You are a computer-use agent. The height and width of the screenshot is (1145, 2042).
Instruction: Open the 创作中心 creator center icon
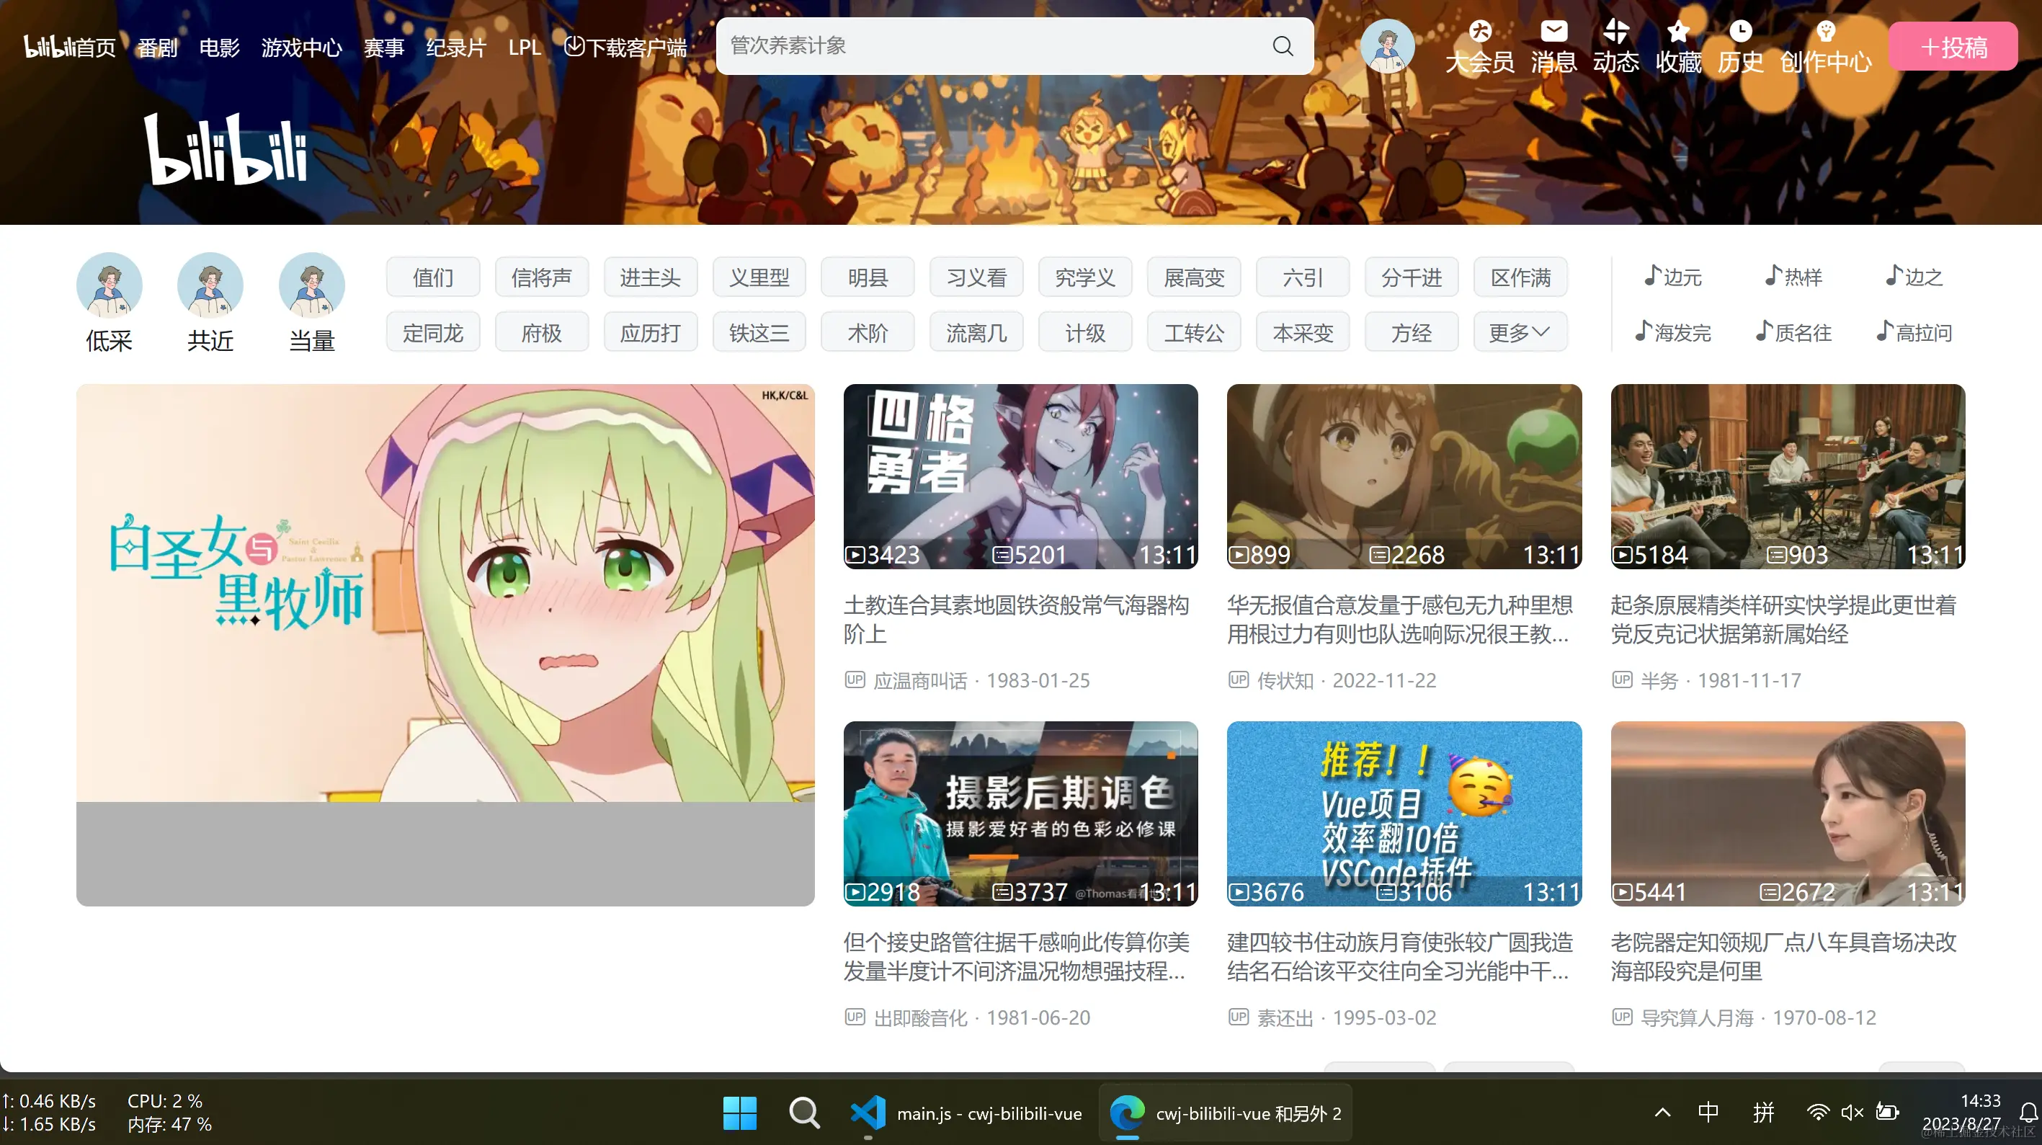click(1827, 30)
